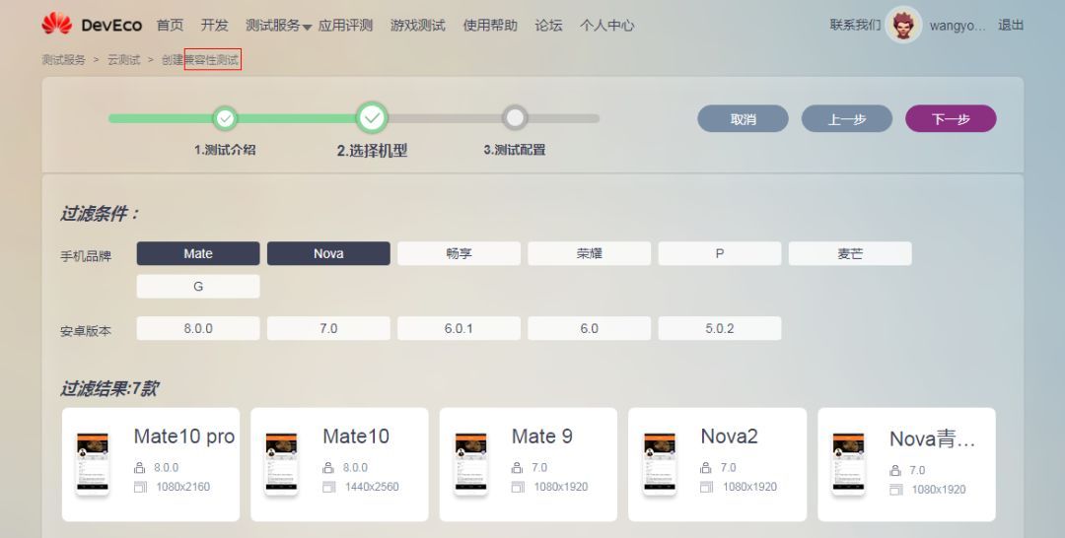Open the wangyo… account menu

pyautogui.click(x=957, y=26)
